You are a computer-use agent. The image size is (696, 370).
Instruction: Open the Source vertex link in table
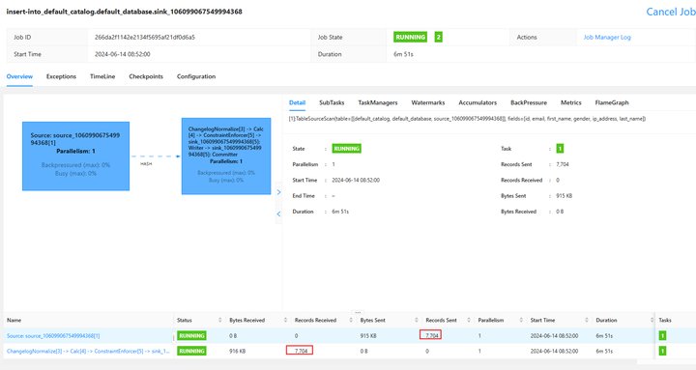[53, 336]
